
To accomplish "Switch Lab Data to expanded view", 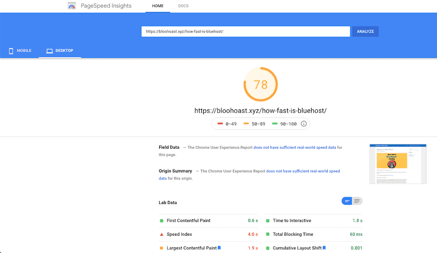I will coord(357,201).
